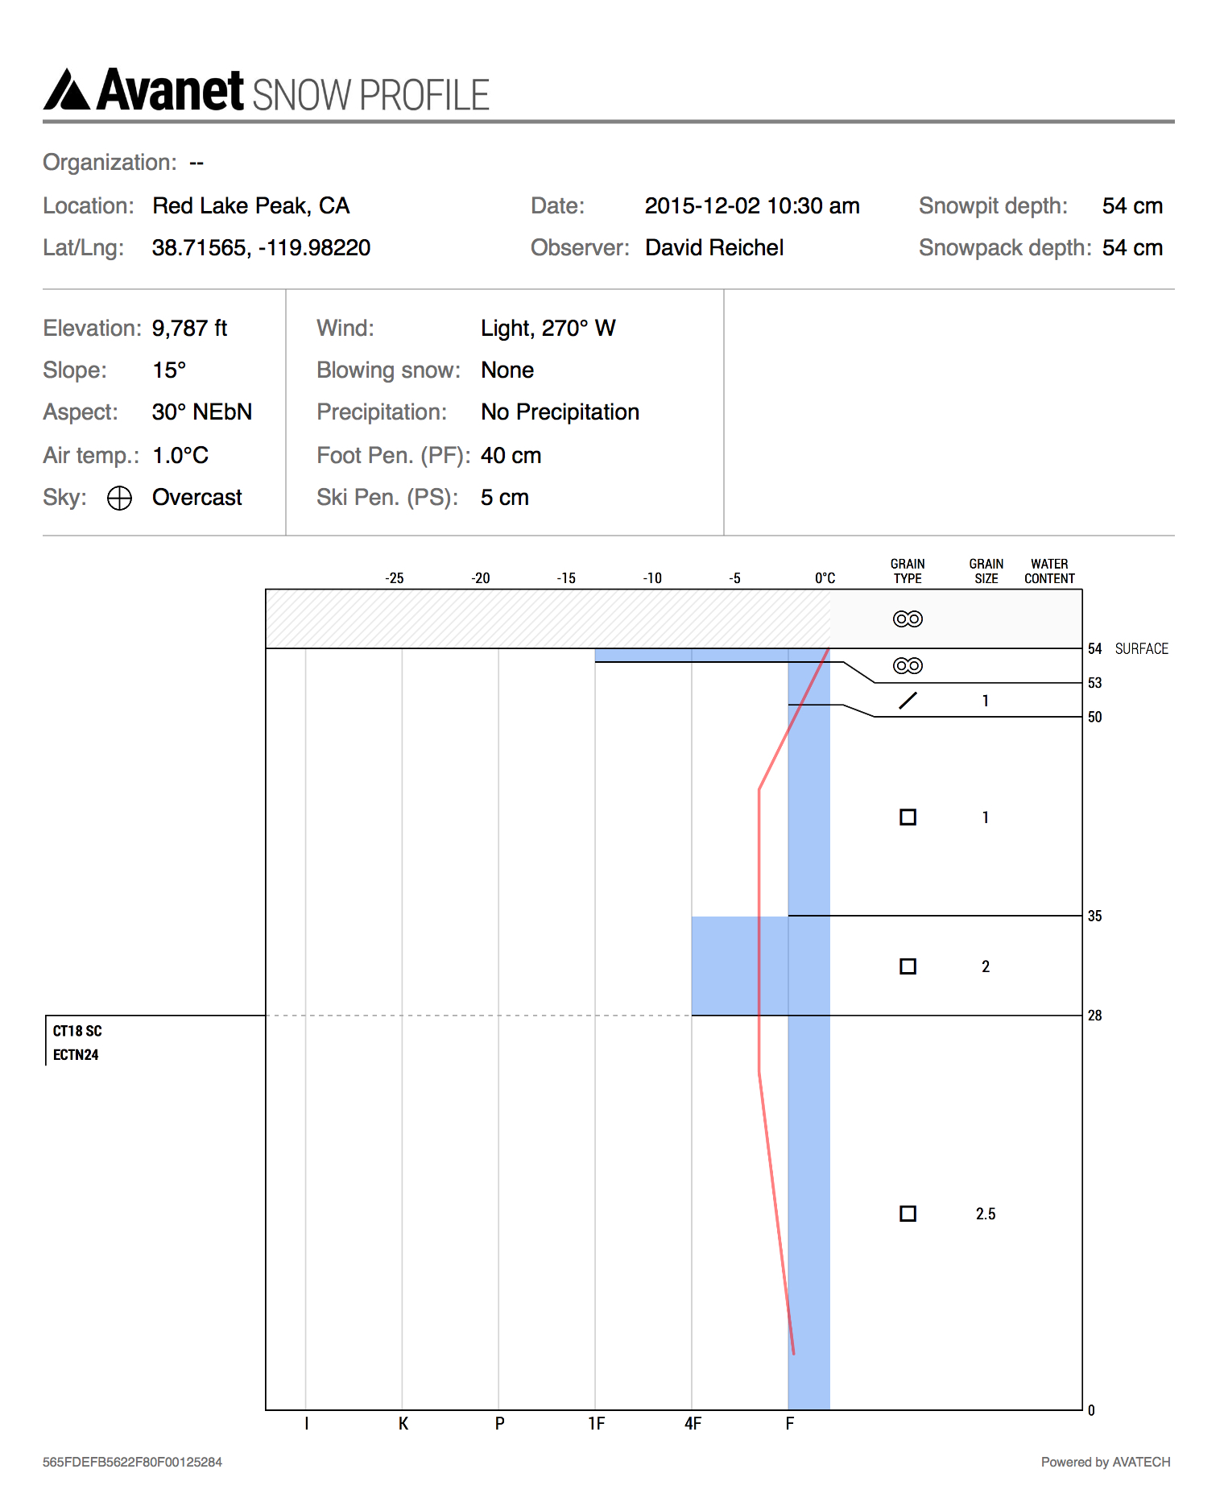Click the 0°C temperature axis label

(825, 578)
